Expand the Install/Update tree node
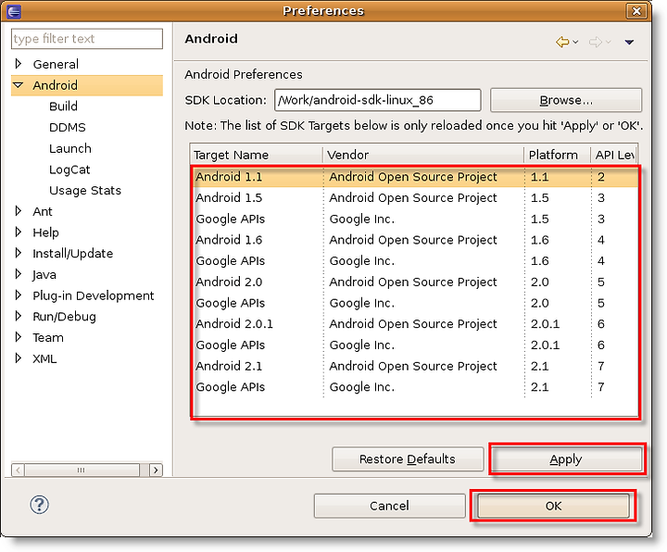This screenshot has width=667, height=552. point(18,253)
